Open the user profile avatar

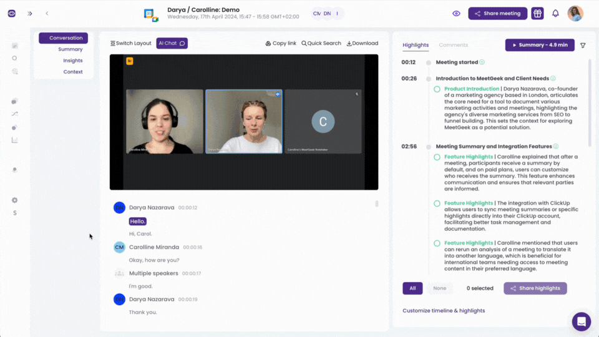pyautogui.click(x=575, y=13)
